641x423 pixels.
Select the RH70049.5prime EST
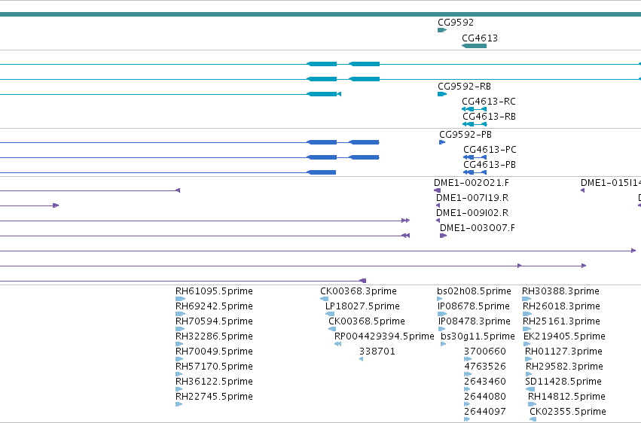(179, 359)
